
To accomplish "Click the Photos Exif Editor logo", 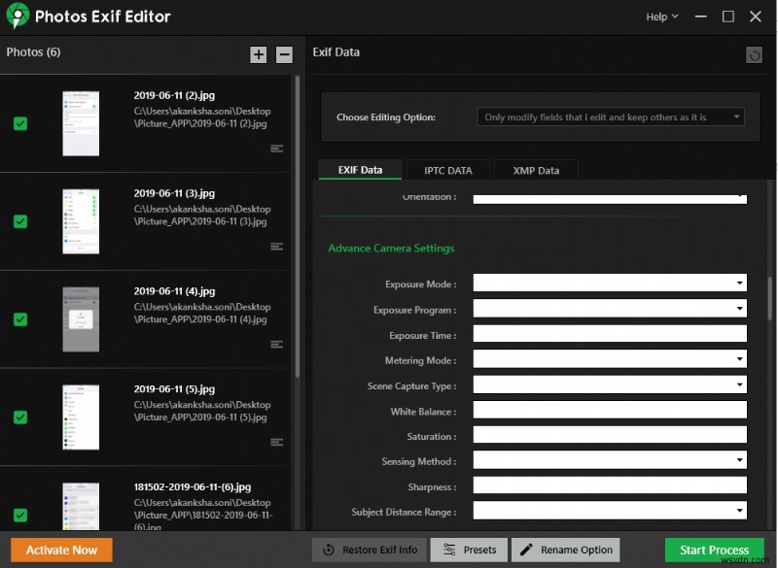I will (x=18, y=17).
